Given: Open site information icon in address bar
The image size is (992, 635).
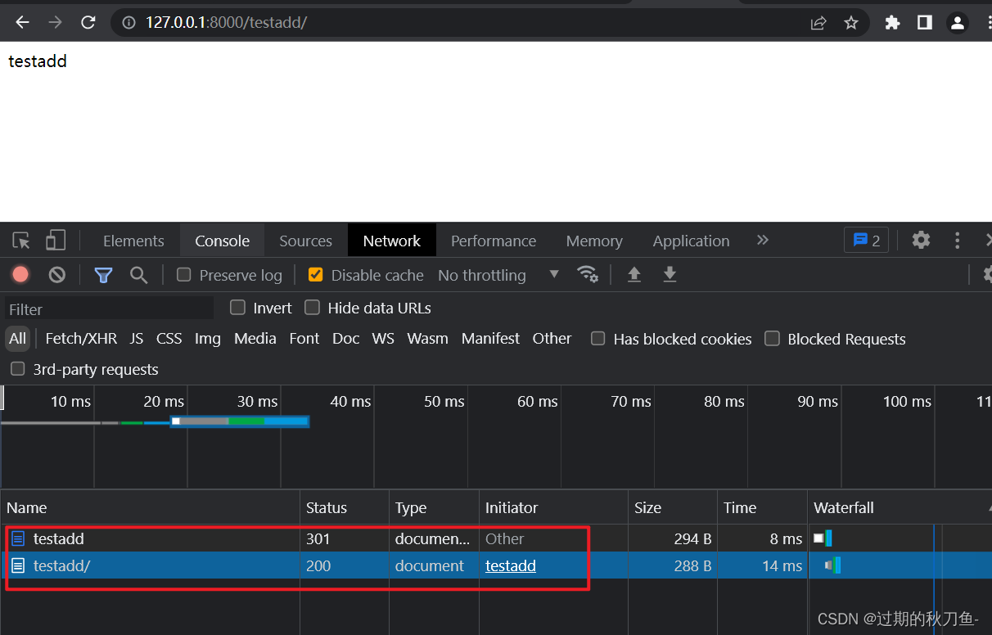Looking at the screenshot, I should click(129, 23).
